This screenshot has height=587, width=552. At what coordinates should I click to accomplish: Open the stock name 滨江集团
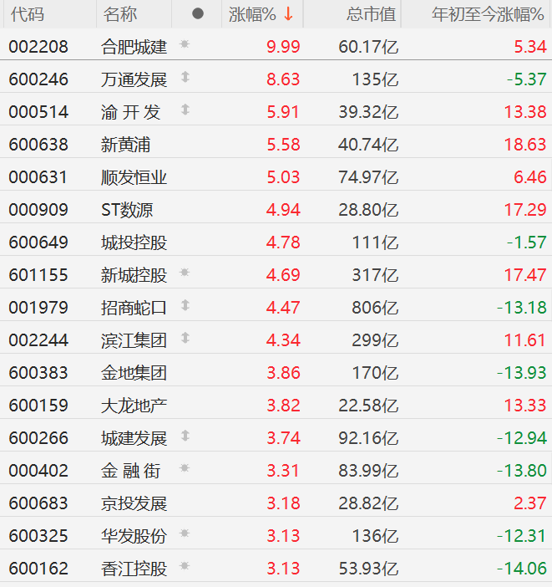134,340
